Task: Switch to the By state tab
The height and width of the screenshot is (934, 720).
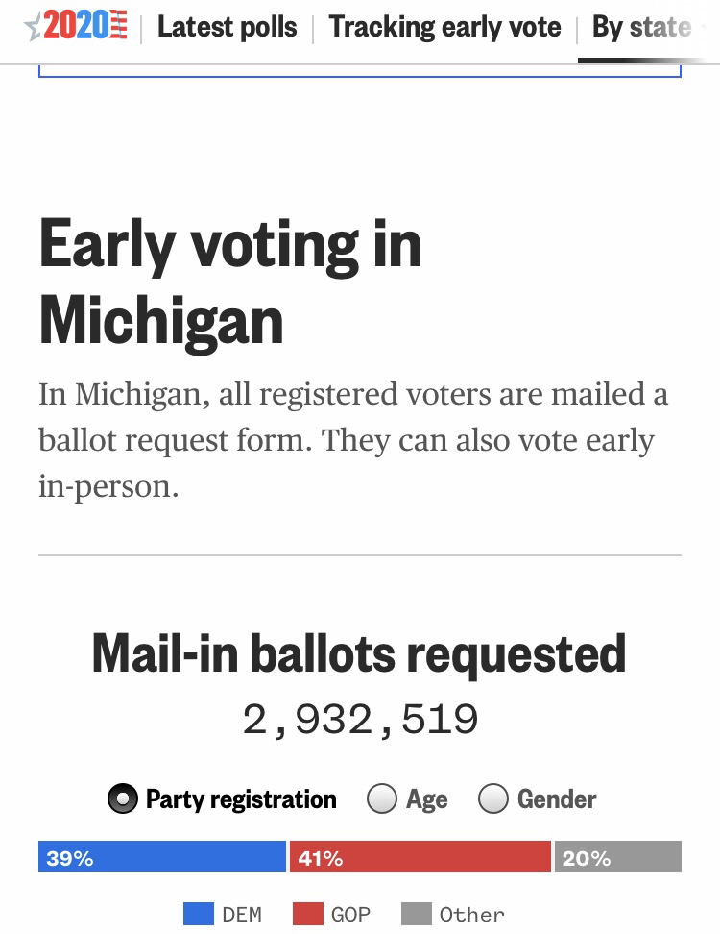Action: (641, 27)
